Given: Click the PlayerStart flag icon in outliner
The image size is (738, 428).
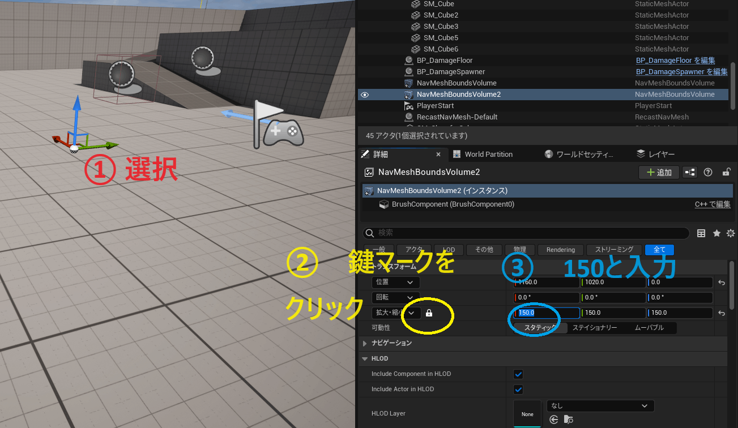Looking at the screenshot, I should 408,106.
